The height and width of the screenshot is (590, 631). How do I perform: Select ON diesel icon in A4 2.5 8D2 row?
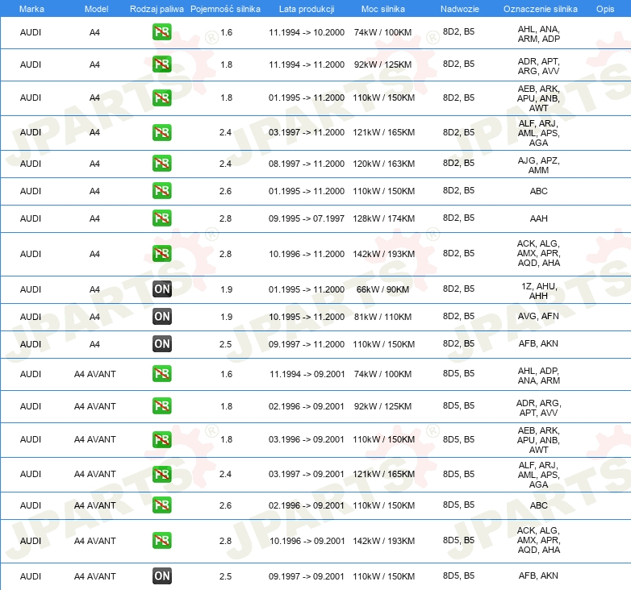[162, 343]
